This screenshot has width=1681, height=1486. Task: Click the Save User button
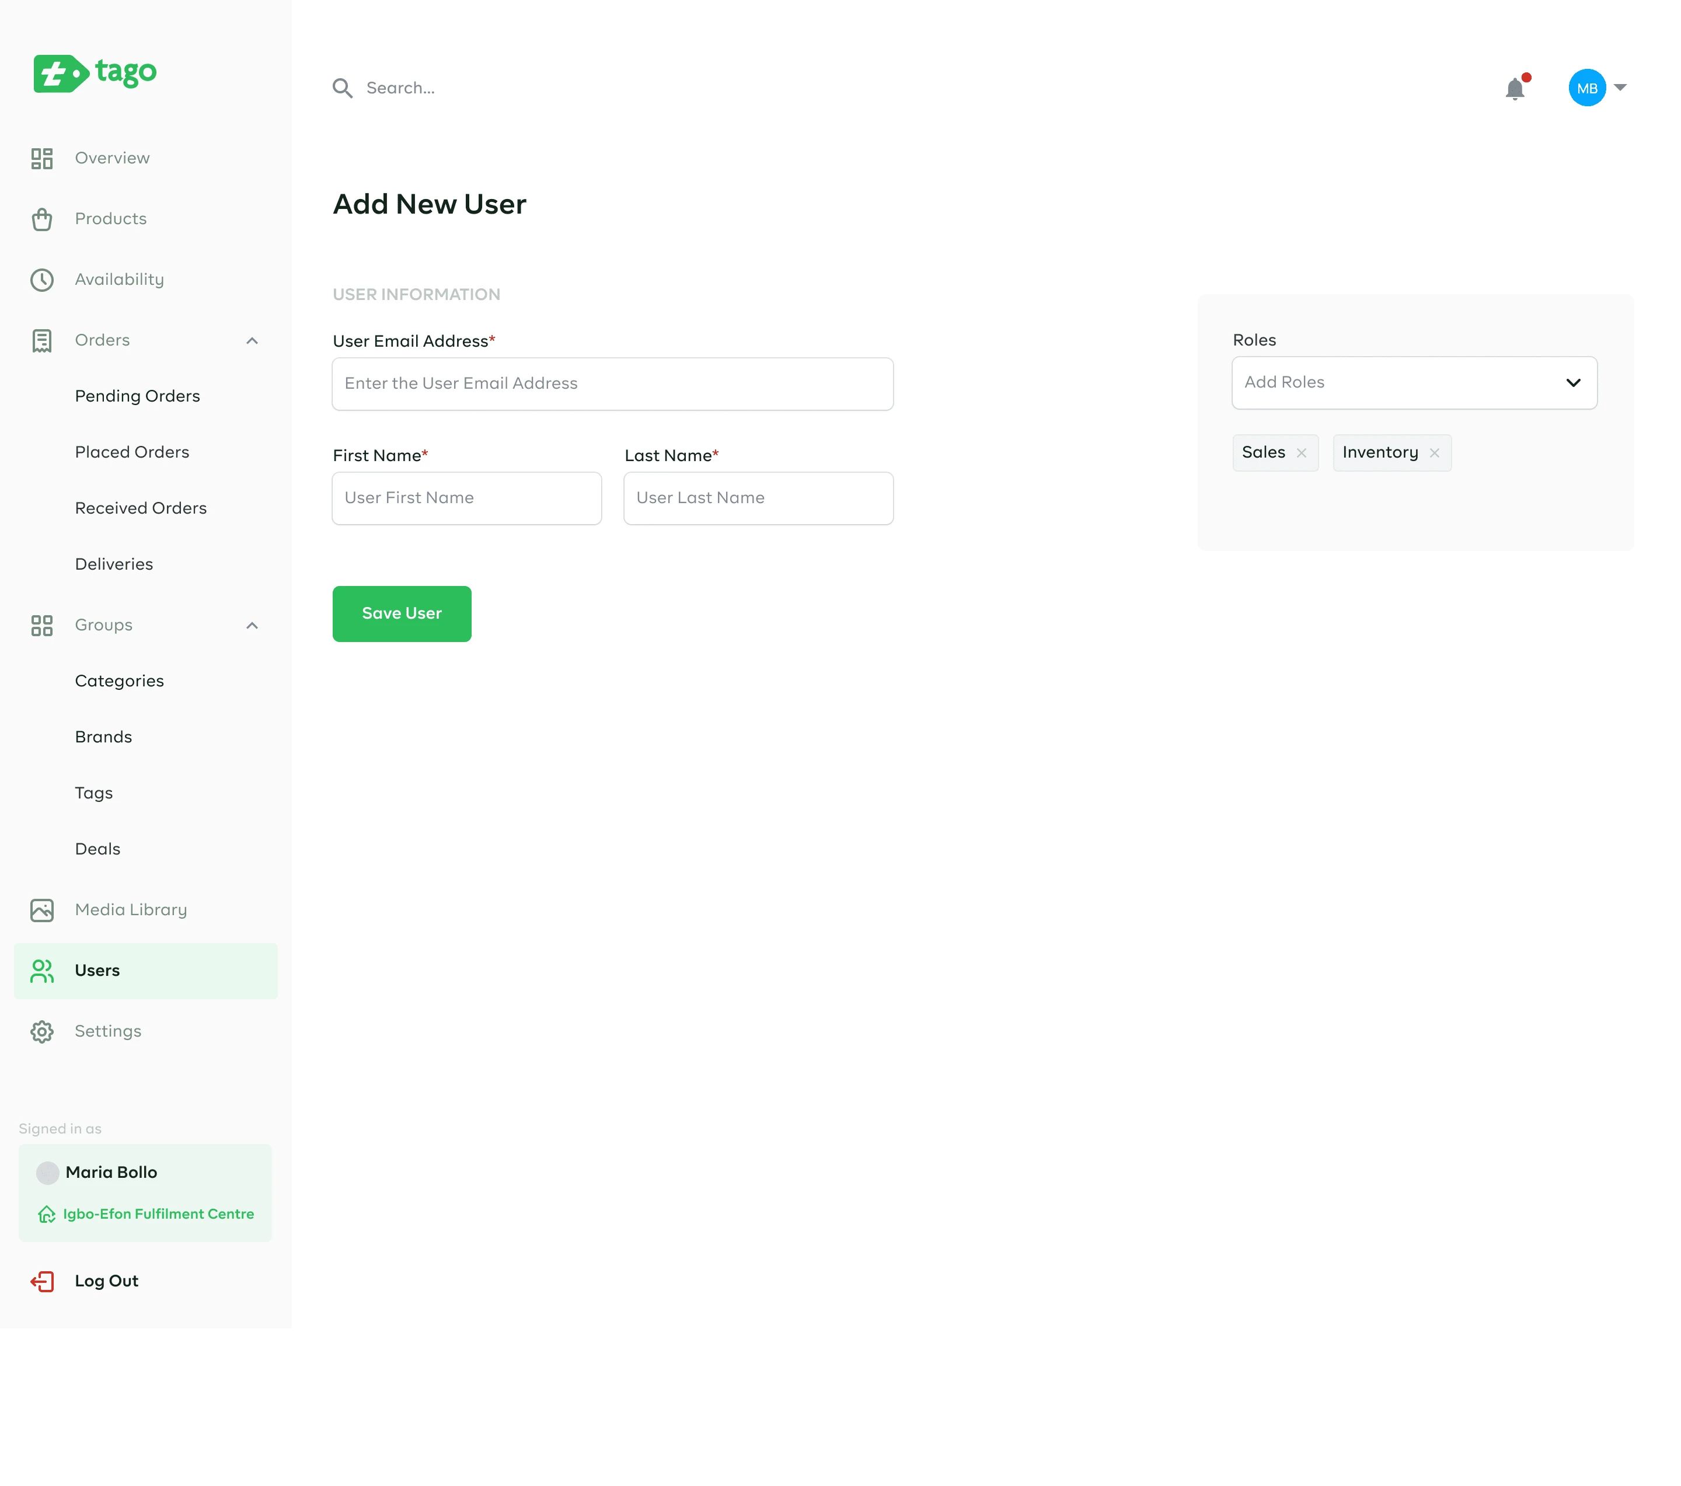pos(402,613)
